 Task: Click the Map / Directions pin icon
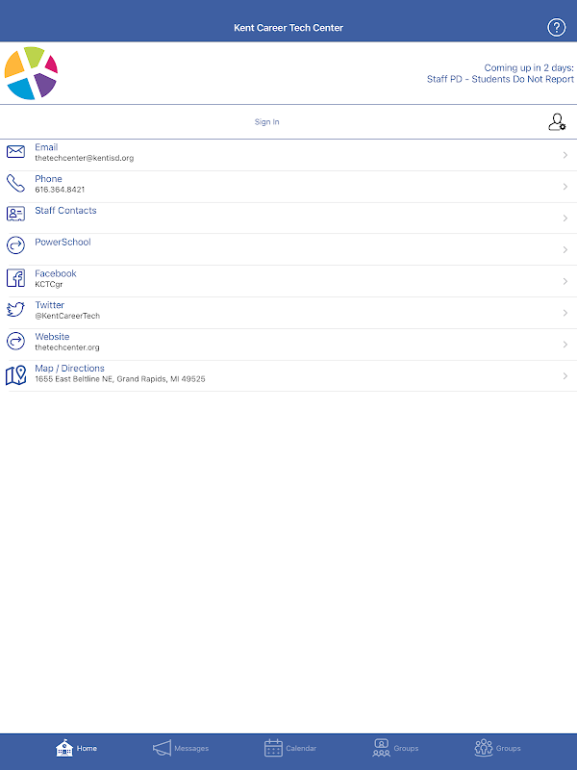pos(15,375)
